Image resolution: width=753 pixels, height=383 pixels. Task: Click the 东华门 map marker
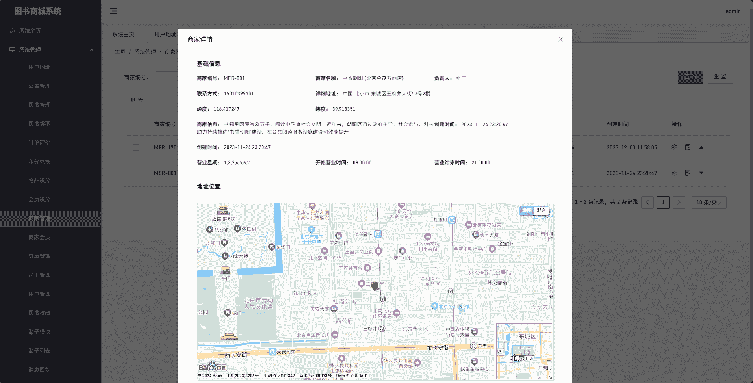(271, 247)
